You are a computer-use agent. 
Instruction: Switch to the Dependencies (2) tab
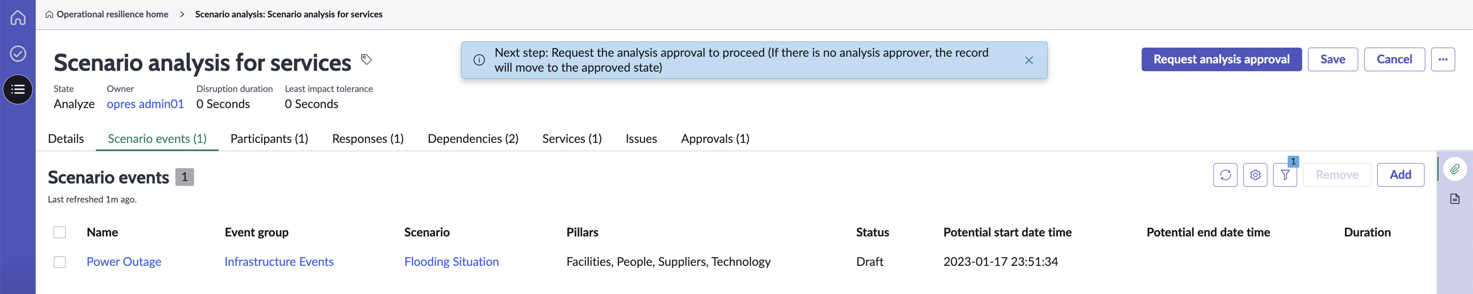[x=473, y=139]
